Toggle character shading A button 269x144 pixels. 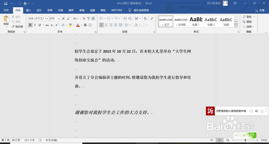click(85, 25)
